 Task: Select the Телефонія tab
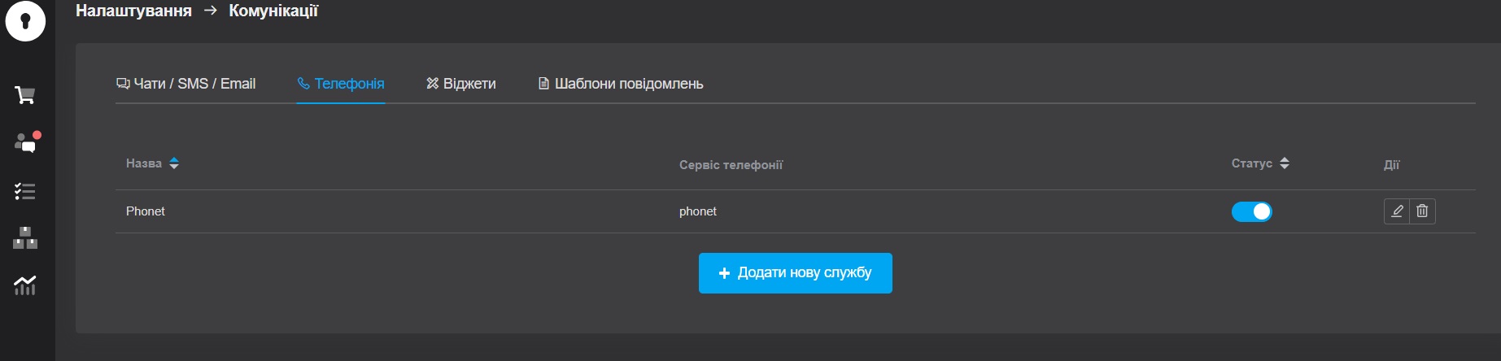pyautogui.click(x=341, y=84)
